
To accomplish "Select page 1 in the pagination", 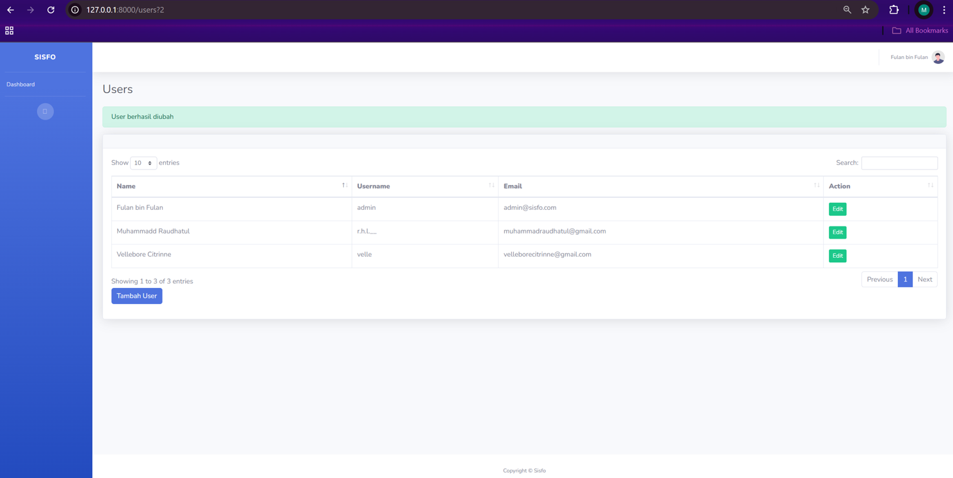I will pos(905,280).
